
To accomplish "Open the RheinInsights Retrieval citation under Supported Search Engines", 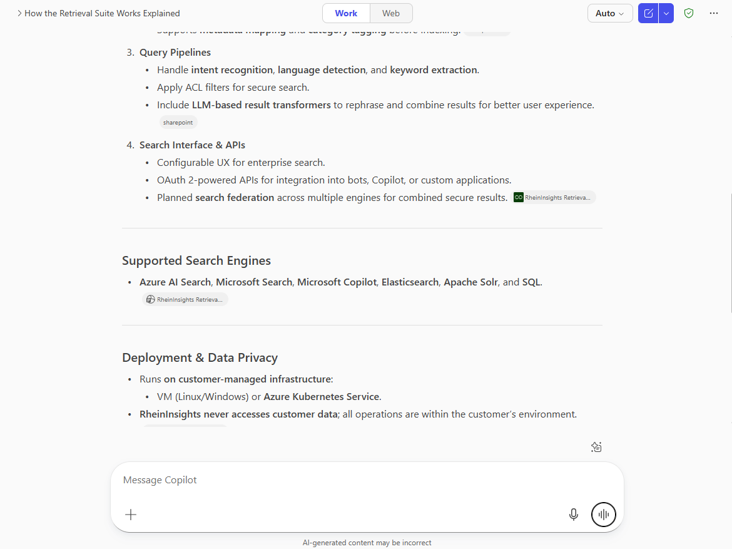I will 185,299.
